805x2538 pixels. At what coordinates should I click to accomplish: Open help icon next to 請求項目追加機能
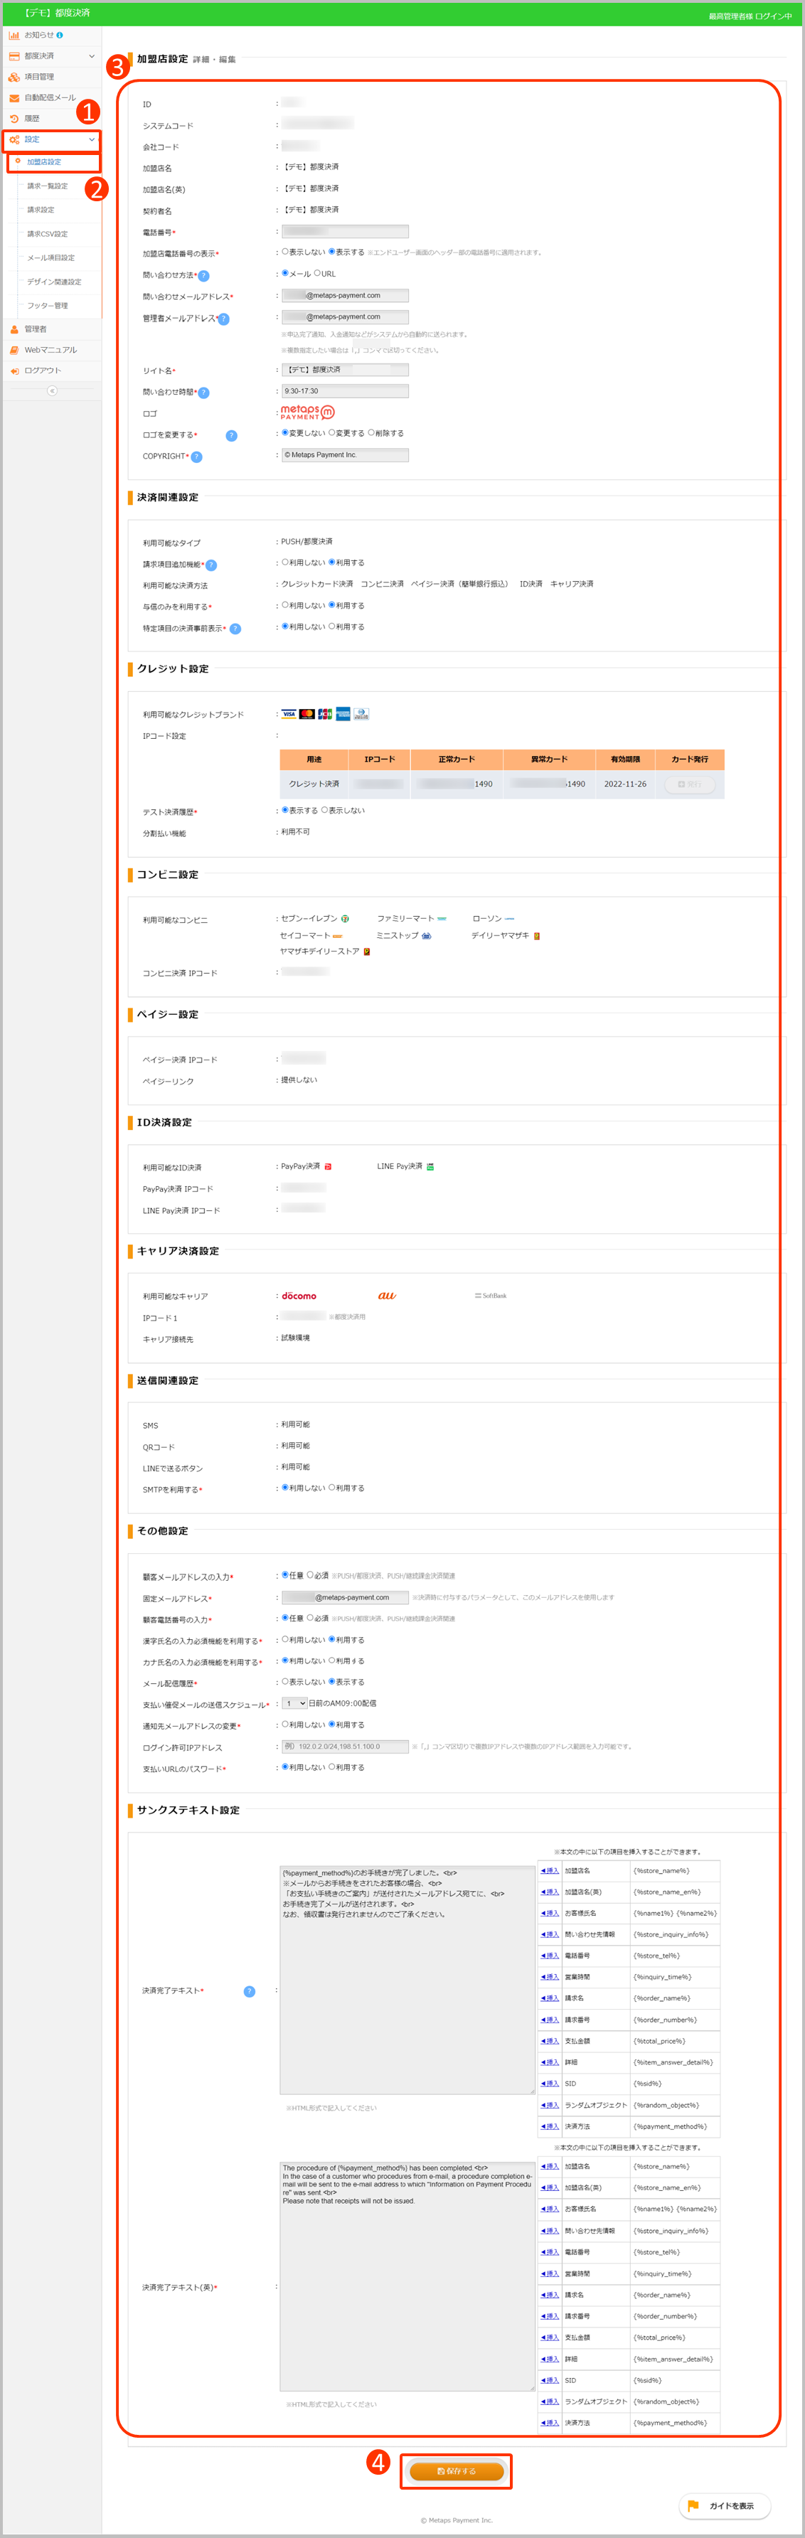[x=211, y=565]
